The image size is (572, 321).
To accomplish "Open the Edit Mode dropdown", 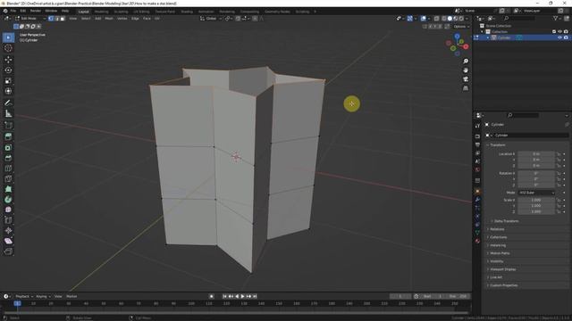I will (30, 18).
